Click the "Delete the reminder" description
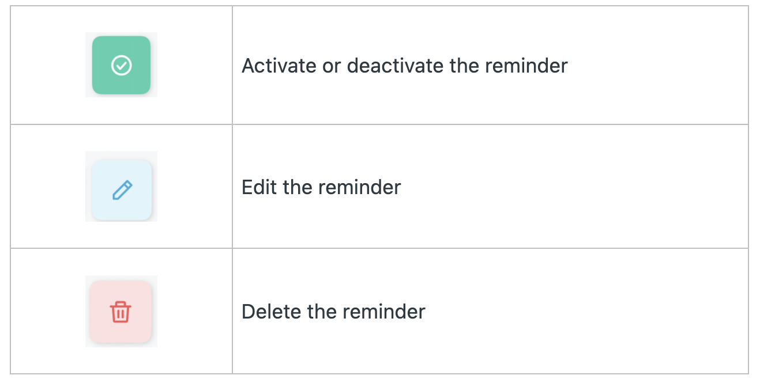 [x=333, y=312]
